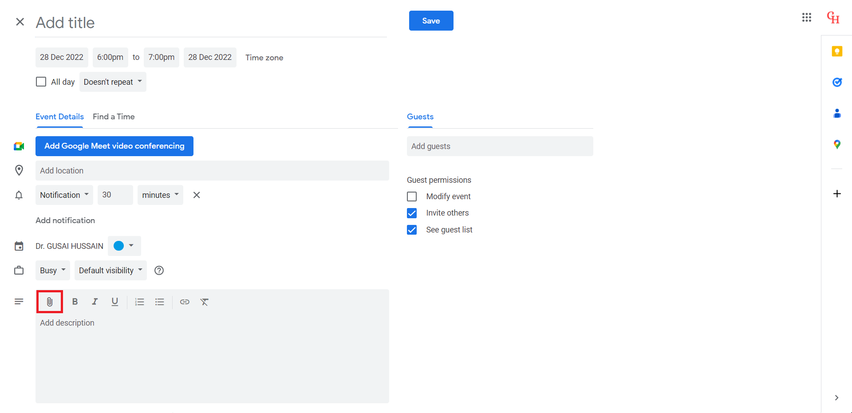Image resolution: width=852 pixels, height=413 pixels.
Task: Check the Modify event permission
Action: coord(412,197)
